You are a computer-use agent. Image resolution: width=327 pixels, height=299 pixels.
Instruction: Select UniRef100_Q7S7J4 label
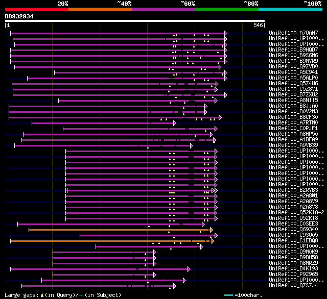[293, 286]
